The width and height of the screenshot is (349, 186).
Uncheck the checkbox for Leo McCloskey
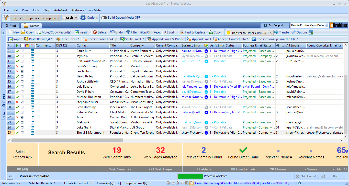pyautogui.click(x=22, y=66)
